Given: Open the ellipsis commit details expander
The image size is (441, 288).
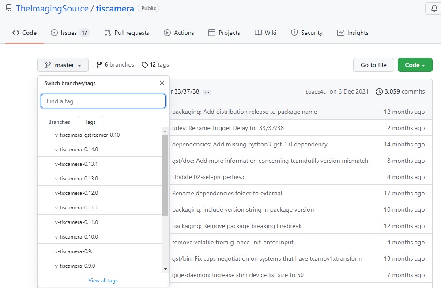Looking at the screenshot, I should pos(207,92).
